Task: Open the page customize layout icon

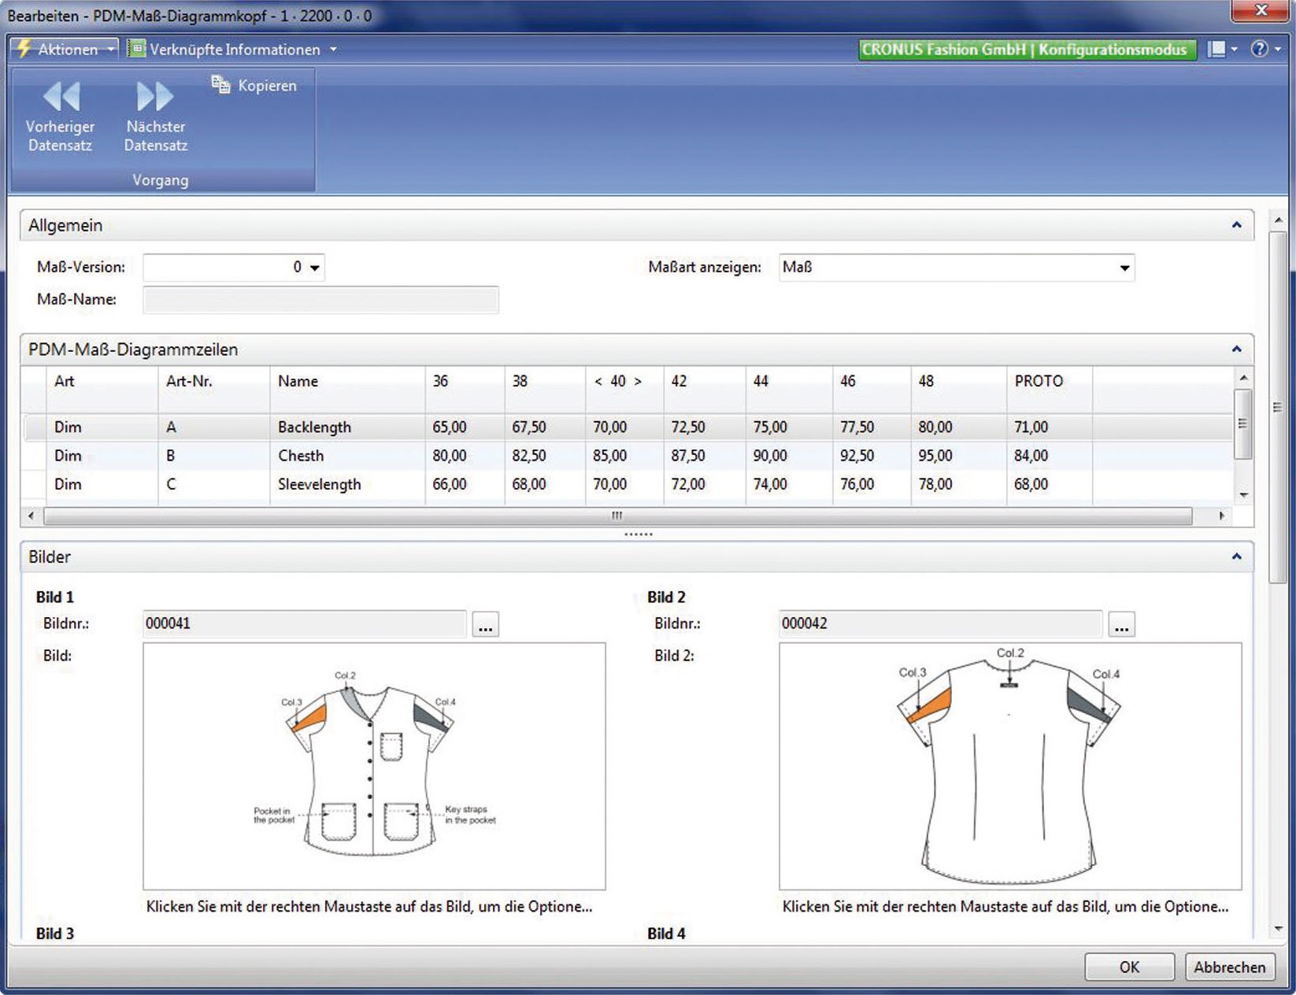Action: coord(1216,49)
